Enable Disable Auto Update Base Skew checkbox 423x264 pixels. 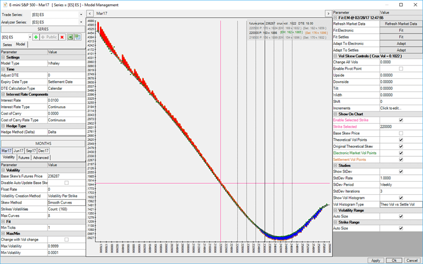[66, 183]
